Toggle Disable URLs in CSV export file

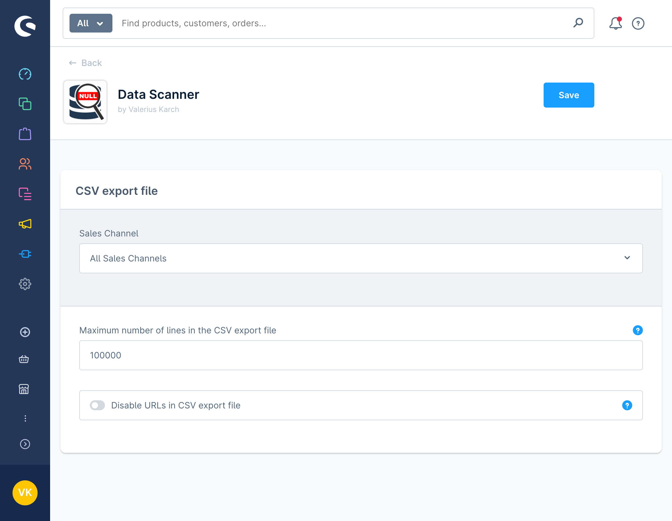97,405
